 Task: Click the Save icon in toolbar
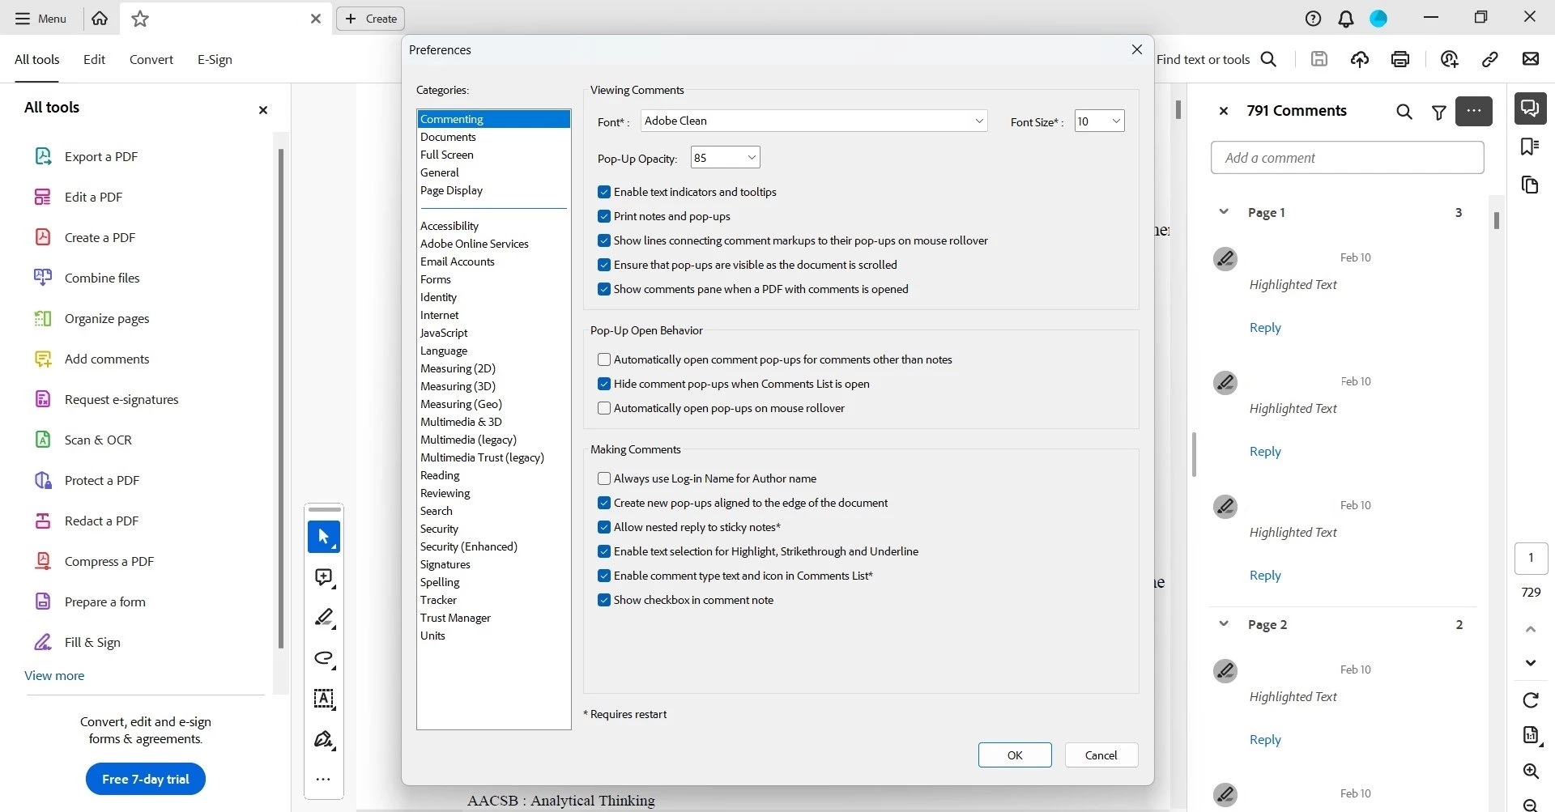point(1319,59)
